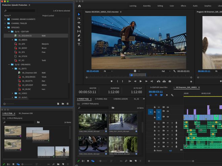
Task: Click the Production panel search field
Action: click(20, 11)
